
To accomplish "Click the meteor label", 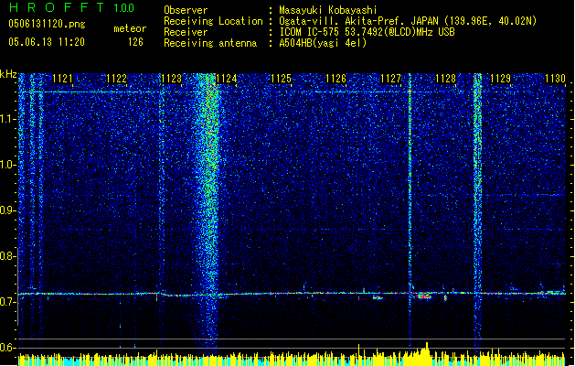I will [x=130, y=28].
